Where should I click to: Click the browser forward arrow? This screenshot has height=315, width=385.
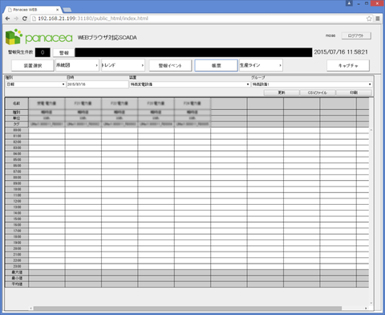coord(16,18)
